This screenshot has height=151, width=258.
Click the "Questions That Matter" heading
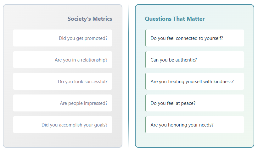pos(175,19)
